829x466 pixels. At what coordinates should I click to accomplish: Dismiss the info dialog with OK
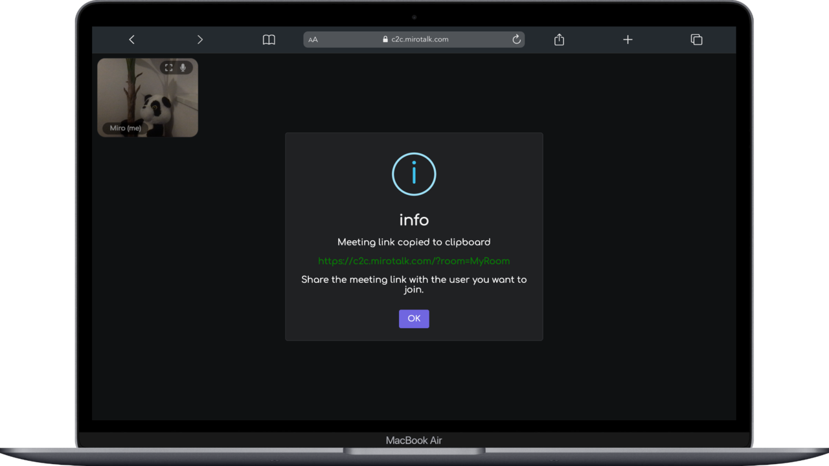pyautogui.click(x=414, y=318)
